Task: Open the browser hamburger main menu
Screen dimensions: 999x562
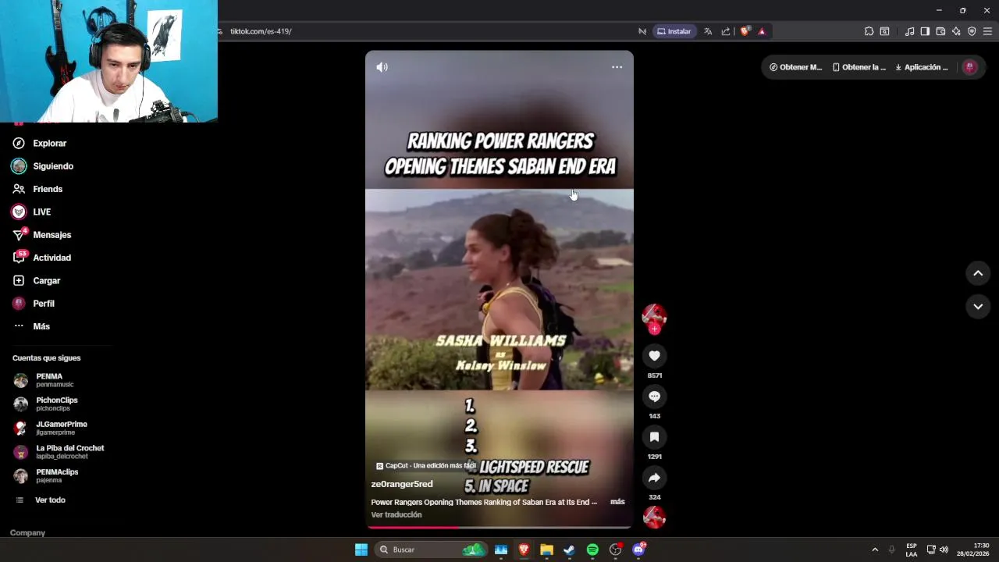Action: [x=987, y=31]
